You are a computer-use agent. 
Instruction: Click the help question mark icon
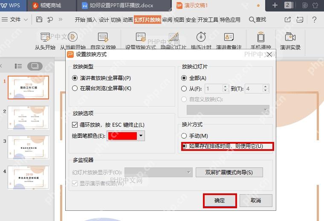(x=314, y=20)
